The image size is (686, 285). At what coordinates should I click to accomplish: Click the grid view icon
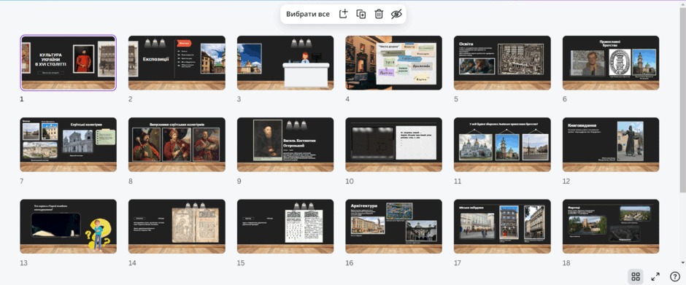[636, 276]
